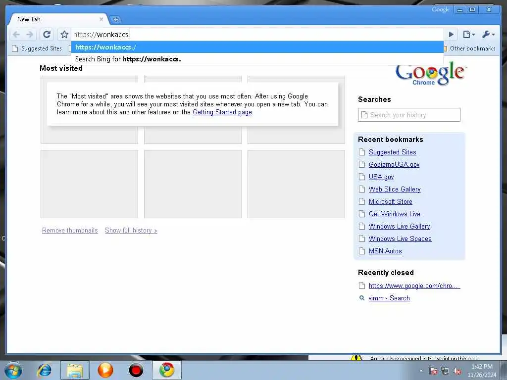Click the Search your history field
The width and height of the screenshot is (507, 380).
tap(409, 115)
